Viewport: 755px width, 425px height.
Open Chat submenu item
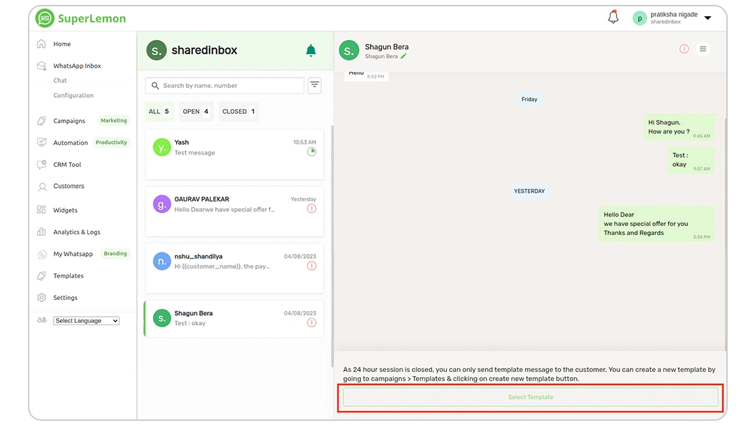click(59, 80)
